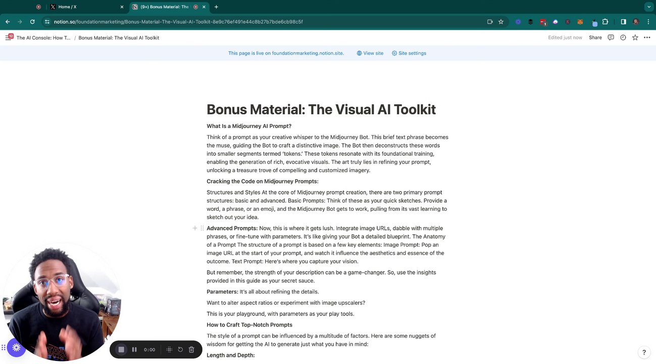656x364 pixels.
Task: Close the Home / X tab
Action: tap(122, 7)
